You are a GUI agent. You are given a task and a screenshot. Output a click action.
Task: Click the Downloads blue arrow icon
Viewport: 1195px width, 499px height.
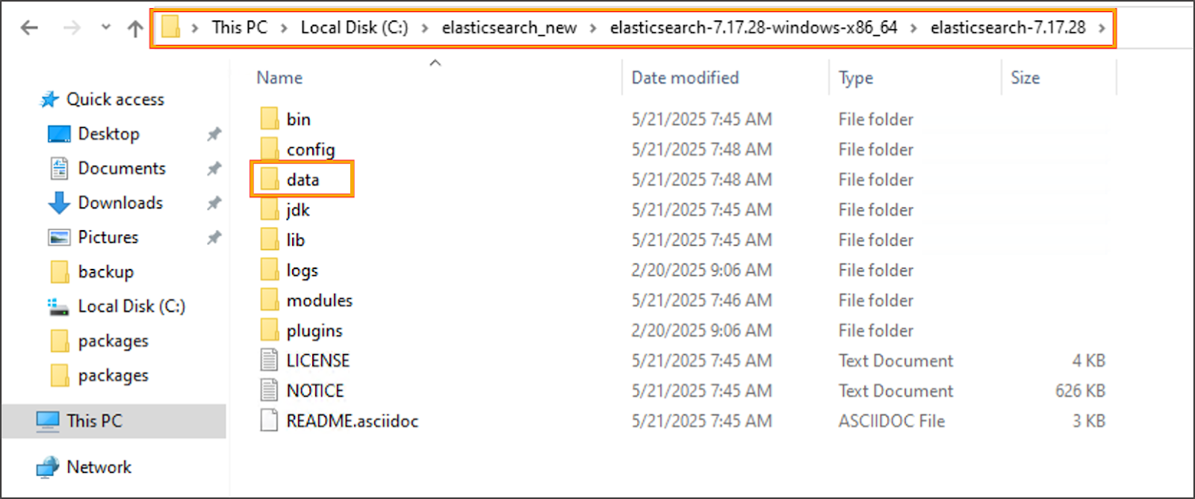click(59, 202)
